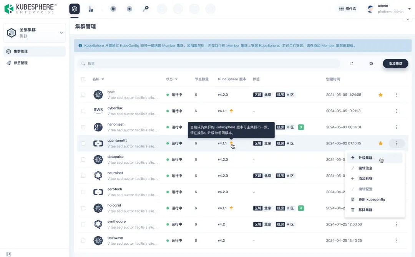Click the green tag count badge 3

(x=301, y=127)
